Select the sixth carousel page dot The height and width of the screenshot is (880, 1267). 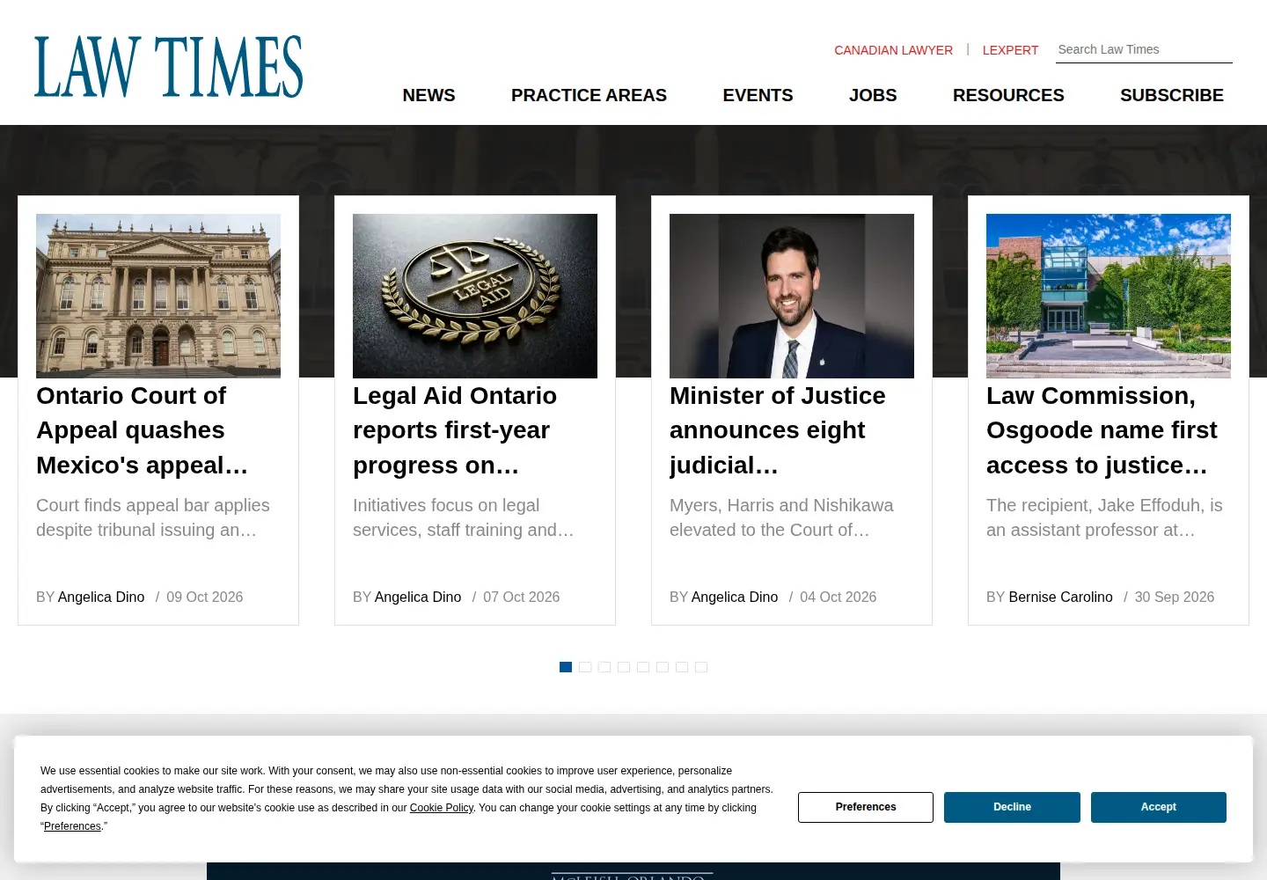[x=663, y=667]
